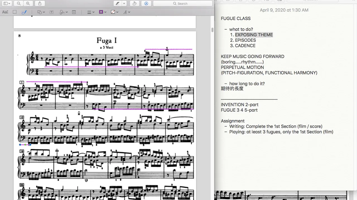Select the pink annotation line under measure 13
Image resolution: width=357 pixels, height=200 pixels.
pyautogui.click(x=25, y=145)
